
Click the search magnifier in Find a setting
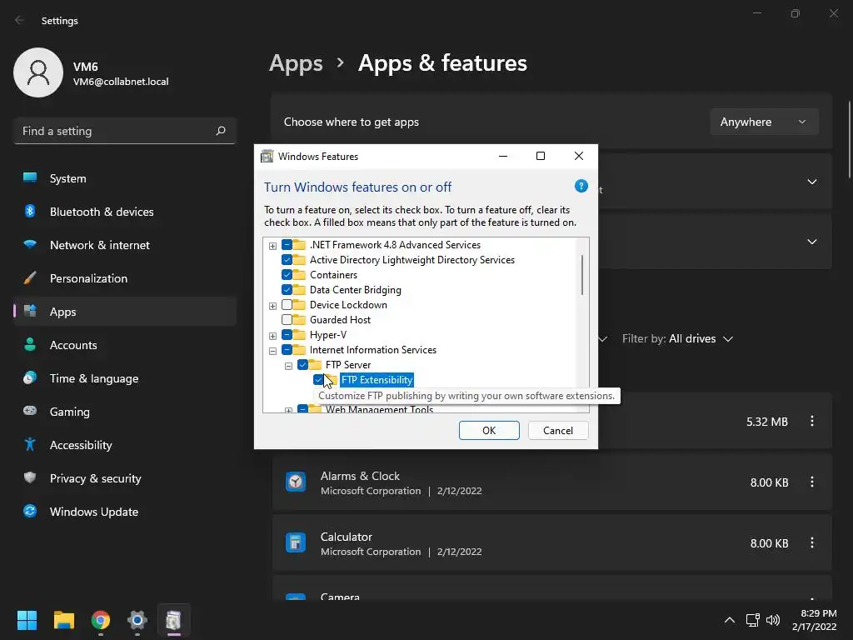tap(220, 131)
